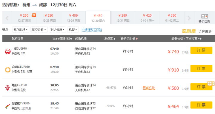Open the 特价日历 calendar icon

[205, 16]
